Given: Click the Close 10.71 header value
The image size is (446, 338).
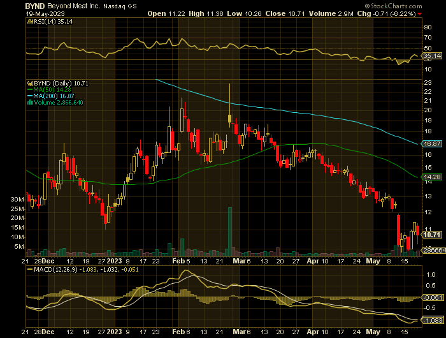Looking at the screenshot, I should [285, 13].
